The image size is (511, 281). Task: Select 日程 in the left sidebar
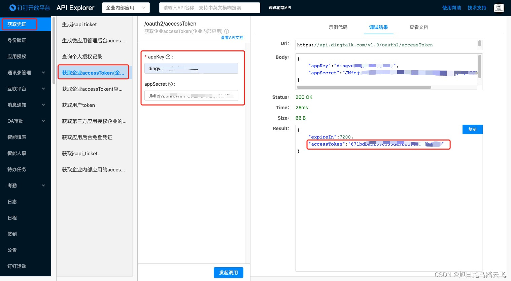pos(26,218)
